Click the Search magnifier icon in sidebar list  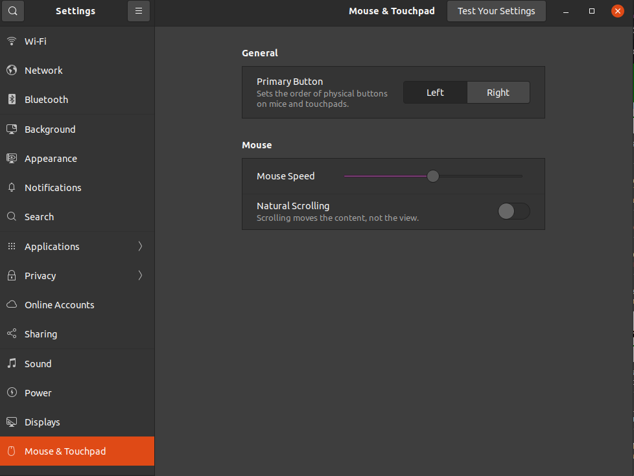(12, 216)
